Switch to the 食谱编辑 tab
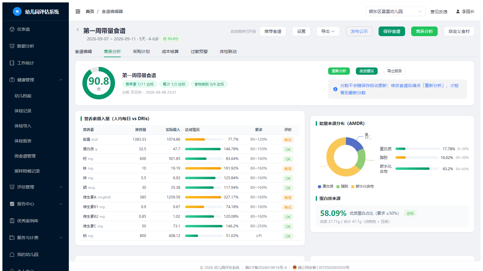 click(x=83, y=51)
